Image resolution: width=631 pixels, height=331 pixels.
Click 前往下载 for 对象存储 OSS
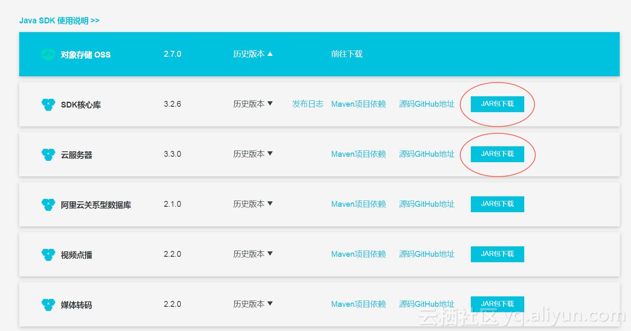347,54
